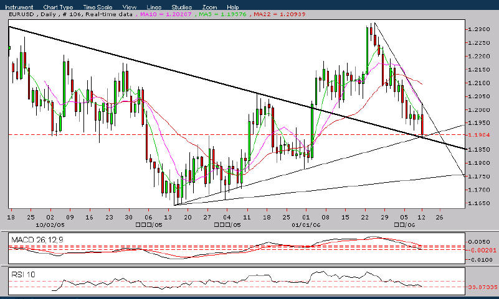Open the Studies menu
The image size is (499, 299).
point(182,7)
